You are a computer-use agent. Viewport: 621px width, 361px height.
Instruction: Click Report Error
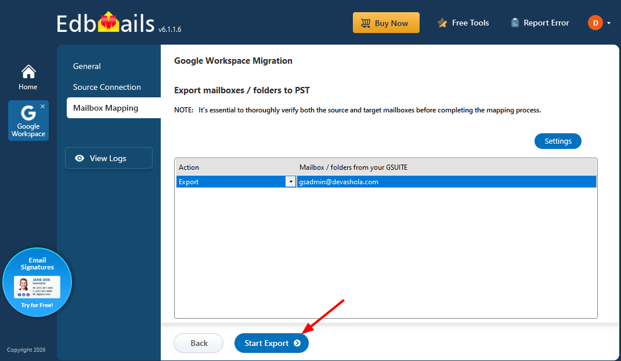coord(540,23)
